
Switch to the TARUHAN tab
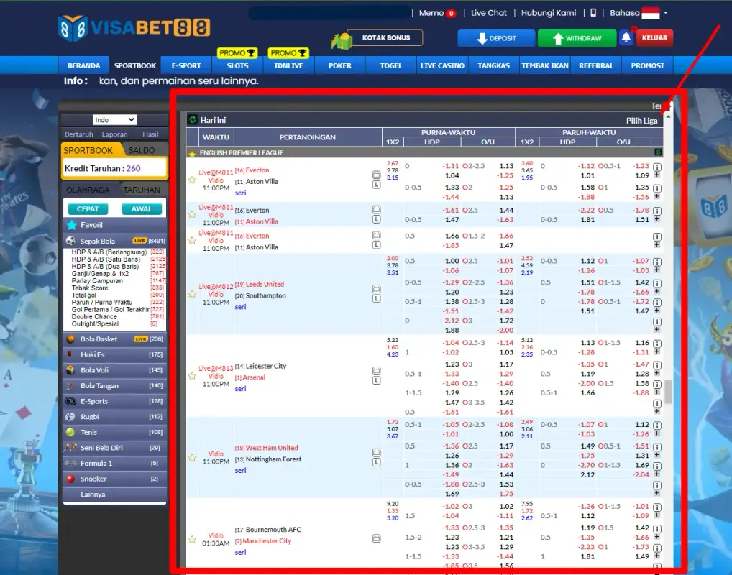[142, 190]
